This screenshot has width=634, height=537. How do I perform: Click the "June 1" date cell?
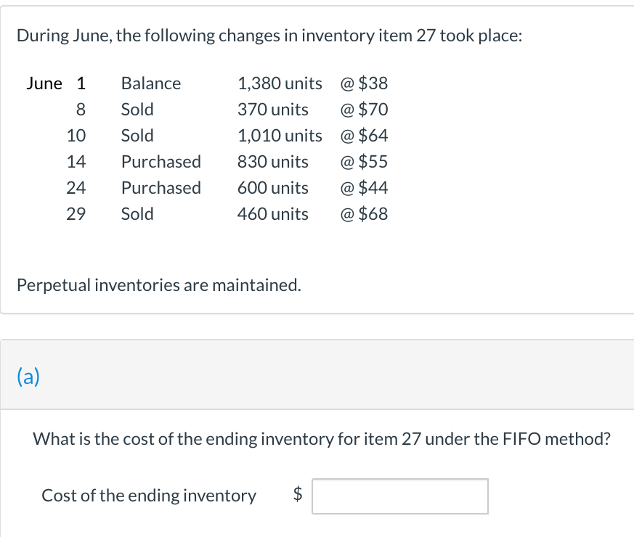(56, 83)
